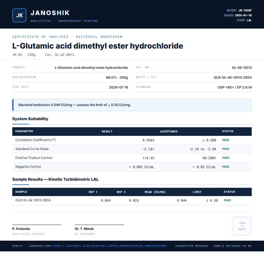
Task: Click the Test Date value 2026-01-18
Action: pos(118,87)
